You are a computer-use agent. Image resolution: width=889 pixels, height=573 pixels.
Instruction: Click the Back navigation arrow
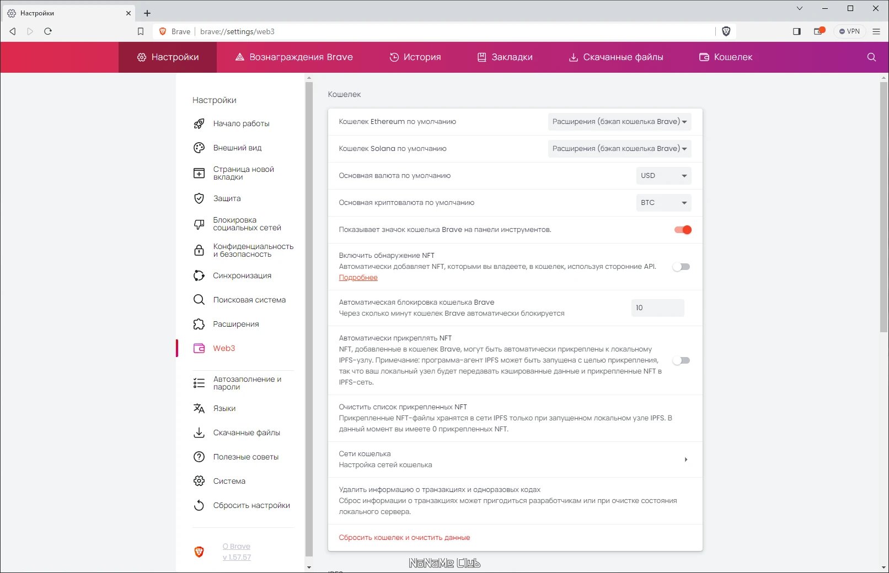pos(13,31)
